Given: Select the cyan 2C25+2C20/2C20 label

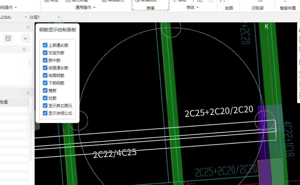Looking at the screenshot, I should pos(226,170).
